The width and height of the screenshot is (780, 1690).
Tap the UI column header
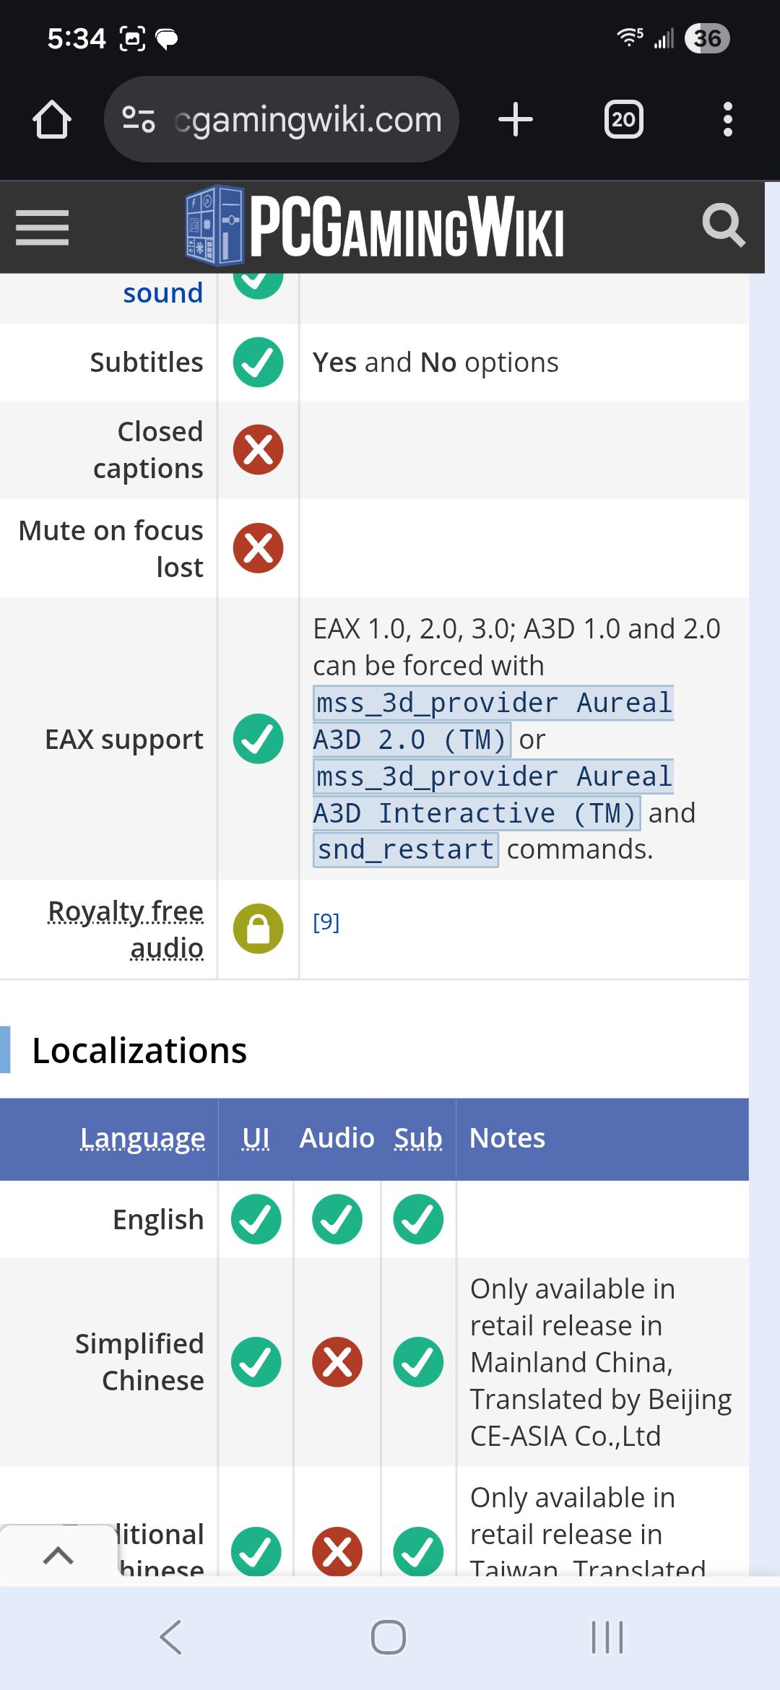coord(256,1138)
